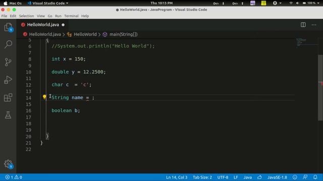Change Tab Size: 2 indentation setting

(x=202, y=177)
